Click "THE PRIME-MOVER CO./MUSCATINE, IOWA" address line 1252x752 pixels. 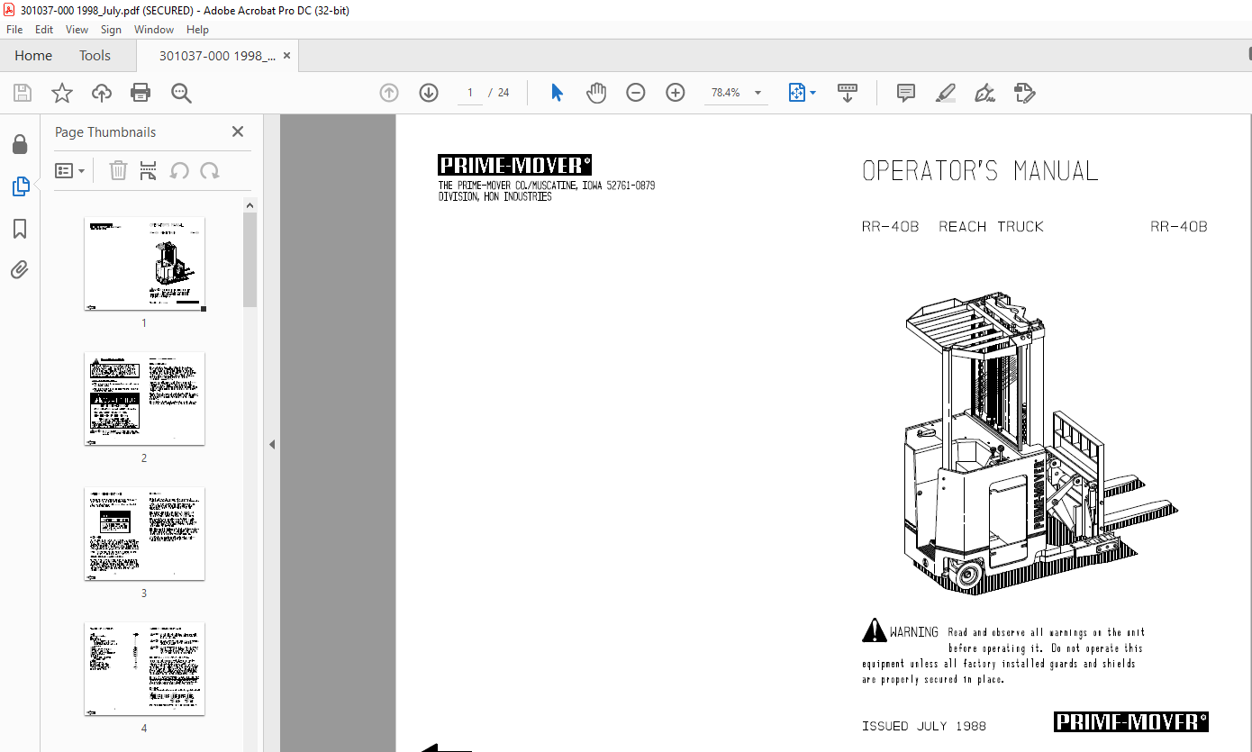[x=547, y=186]
